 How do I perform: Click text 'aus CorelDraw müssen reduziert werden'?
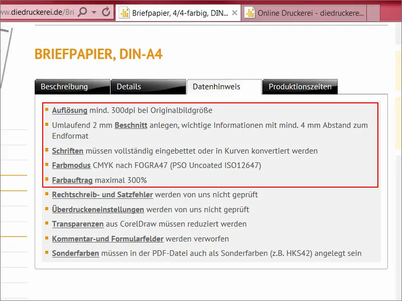coord(176,224)
